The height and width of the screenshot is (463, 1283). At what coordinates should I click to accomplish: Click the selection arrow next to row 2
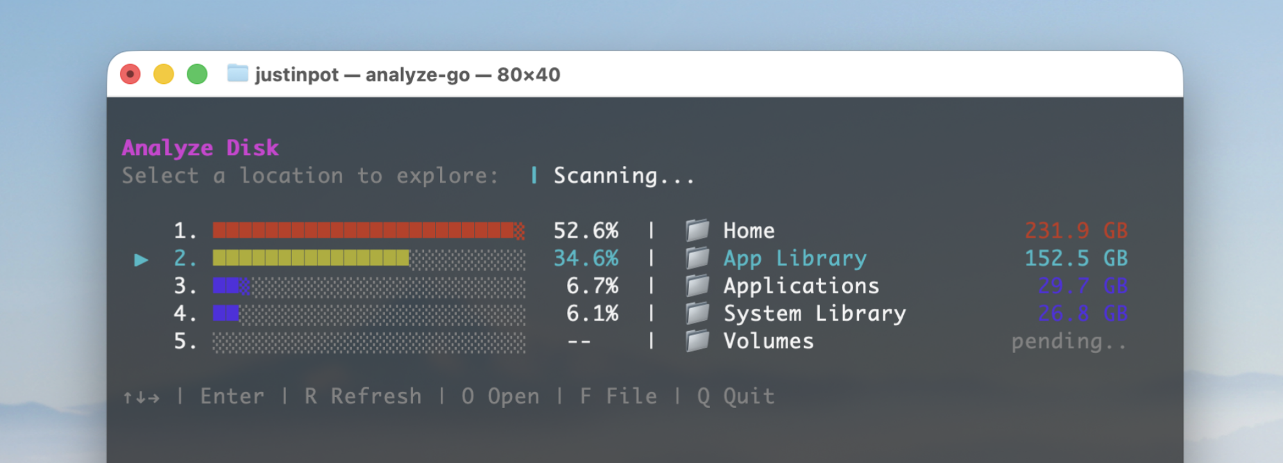[x=141, y=259]
